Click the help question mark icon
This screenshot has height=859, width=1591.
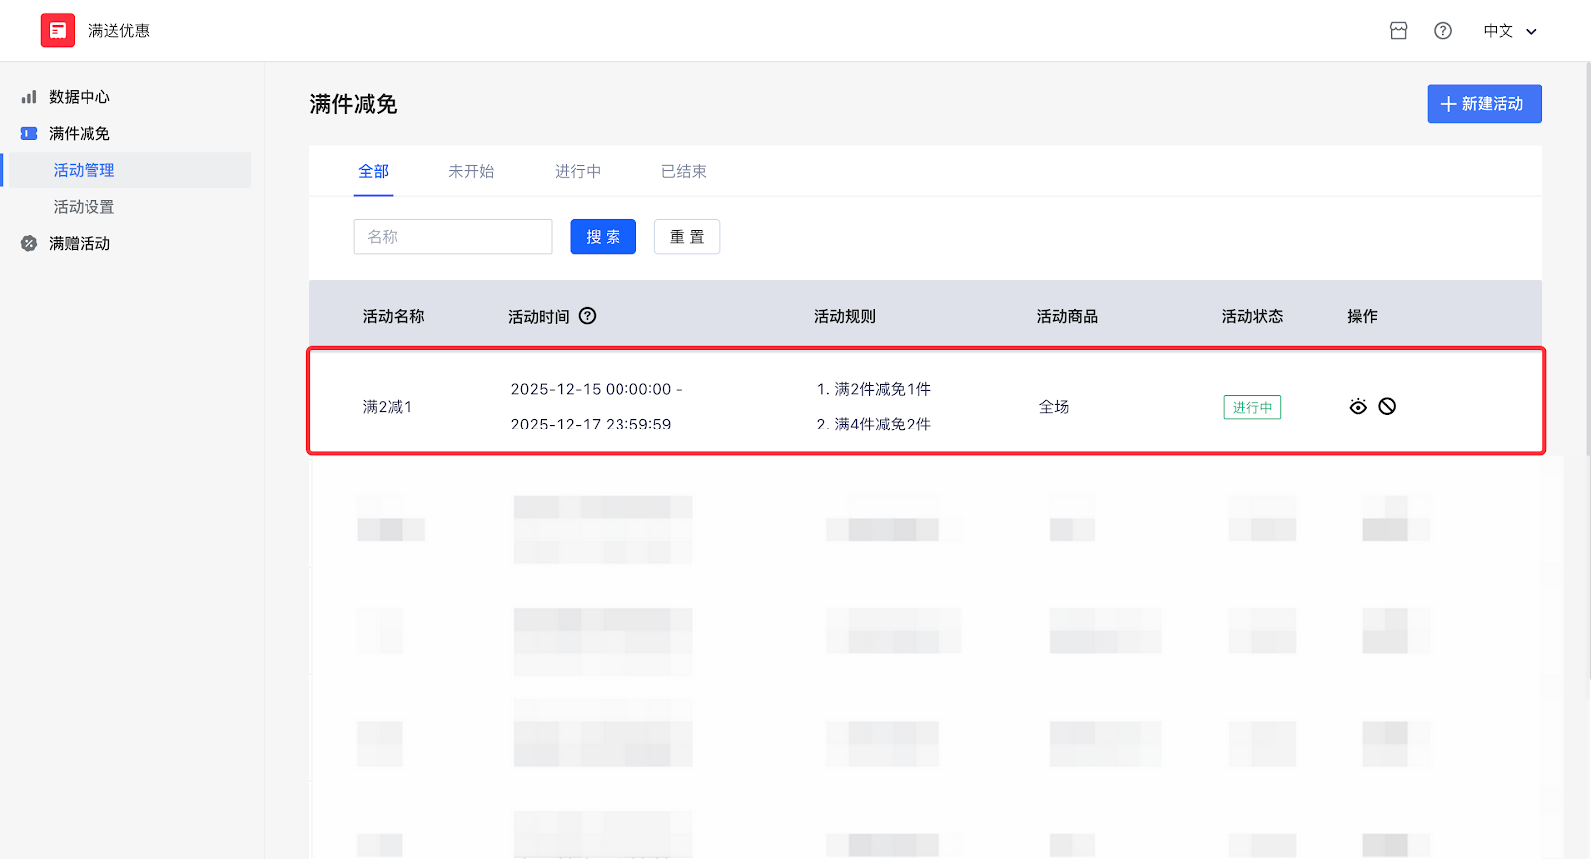click(1442, 31)
